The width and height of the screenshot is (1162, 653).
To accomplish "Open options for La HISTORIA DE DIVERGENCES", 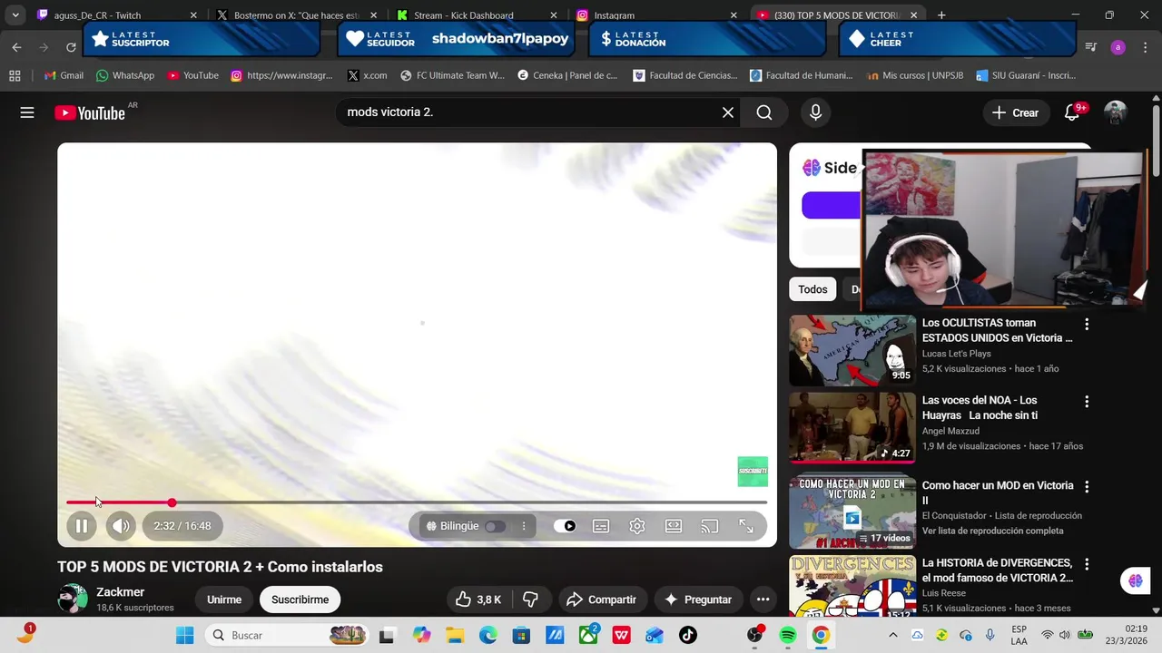I will [x=1087, y=564].
